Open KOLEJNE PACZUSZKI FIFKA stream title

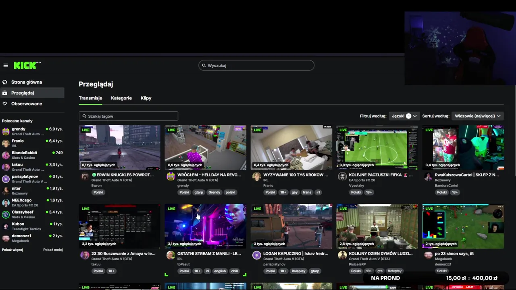pos(381,175)
